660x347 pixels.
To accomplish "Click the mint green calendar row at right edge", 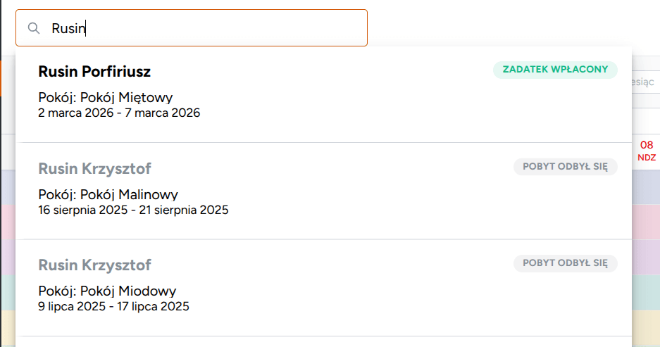I will 646,291.
